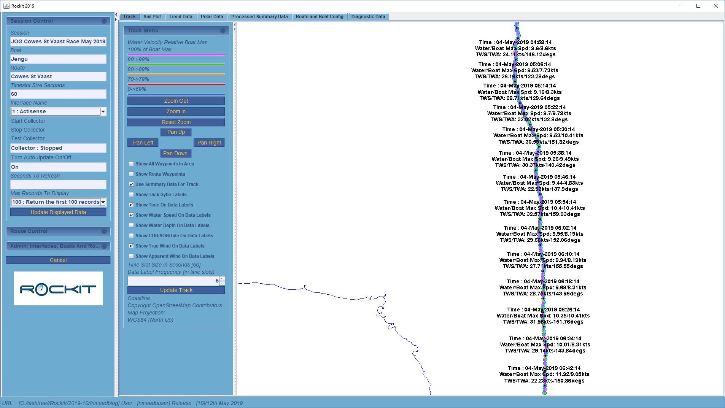Open the Interface Name dropdown
This screenshot has width=725, height=408.
[103, 111]
